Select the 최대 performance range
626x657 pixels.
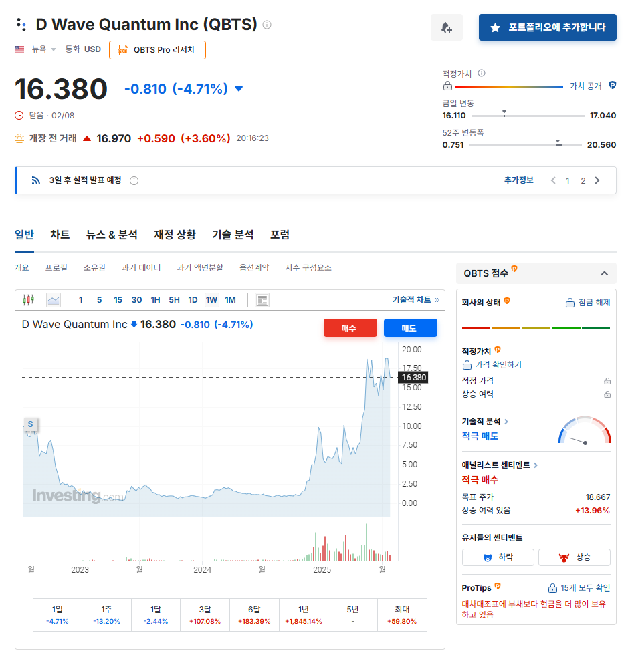point(402,615)
